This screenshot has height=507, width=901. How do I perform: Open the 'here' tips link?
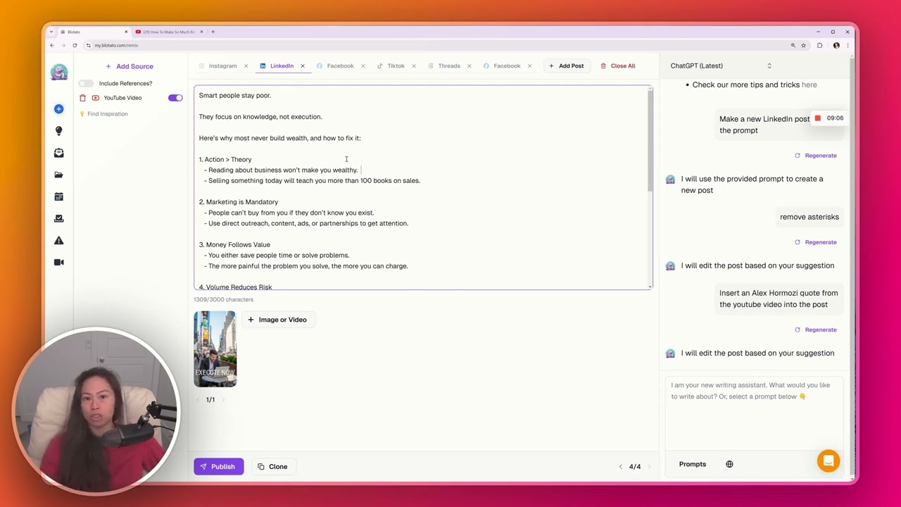809,85
